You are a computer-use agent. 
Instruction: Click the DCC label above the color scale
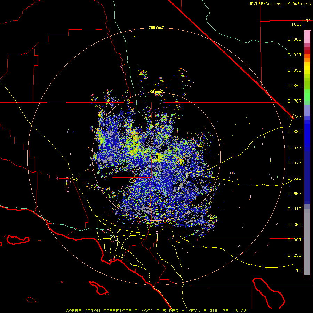tap(305, 21)
